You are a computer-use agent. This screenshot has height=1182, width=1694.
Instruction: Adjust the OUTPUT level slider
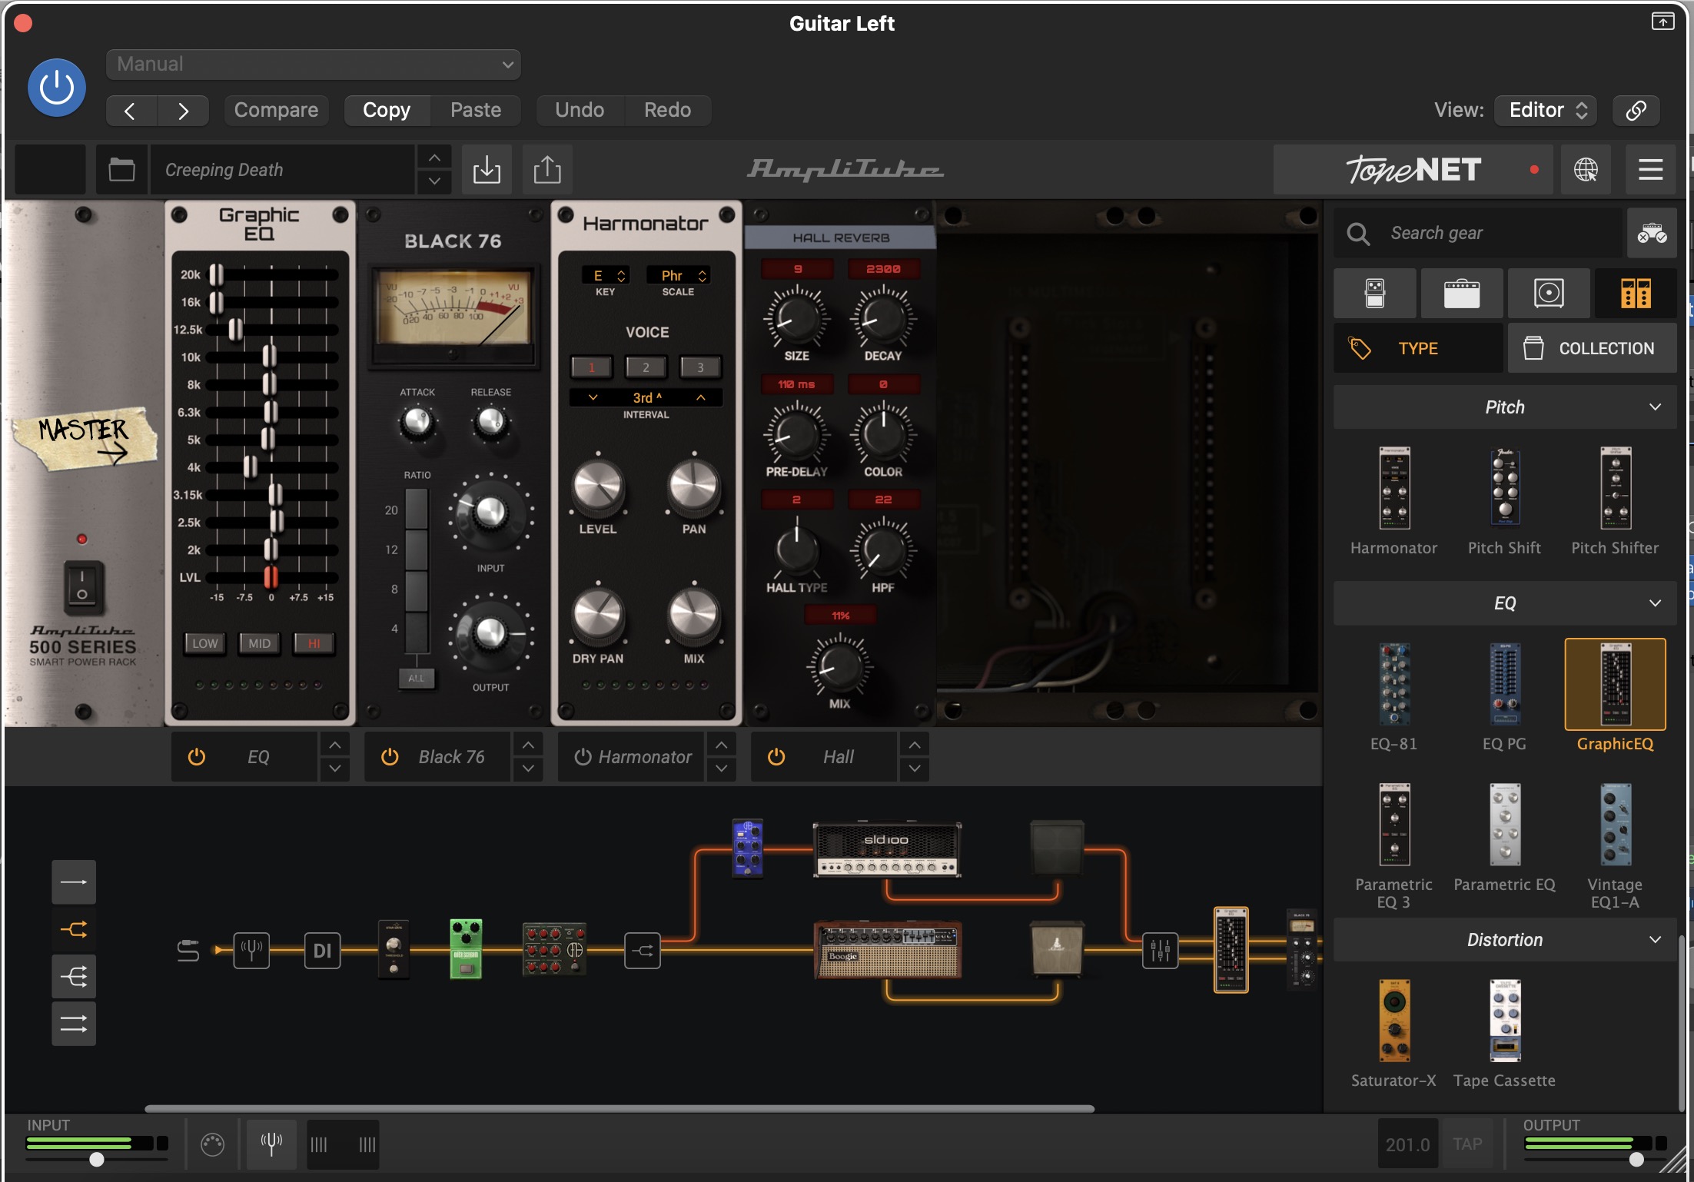pos(1636,1159)
